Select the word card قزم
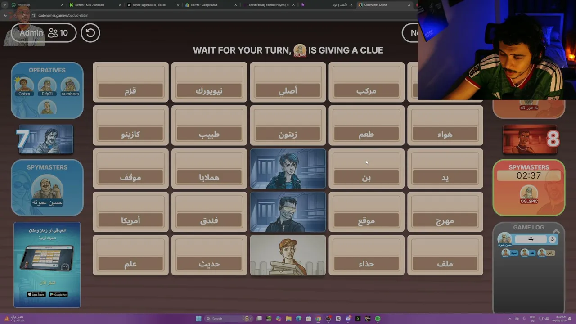This screenshot has width=576, height=324. click(130, 82)
